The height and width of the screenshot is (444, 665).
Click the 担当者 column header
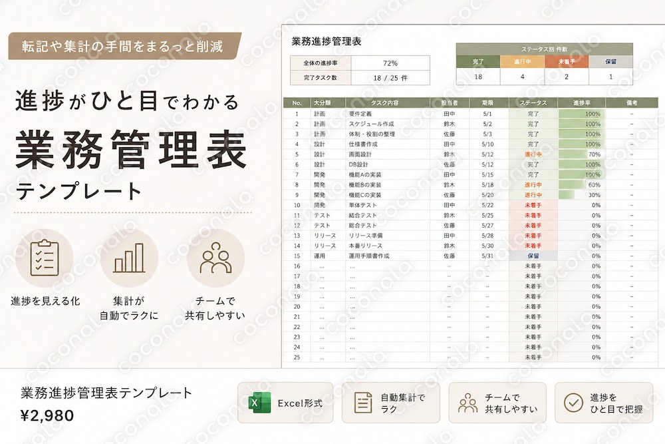(449, 103)
